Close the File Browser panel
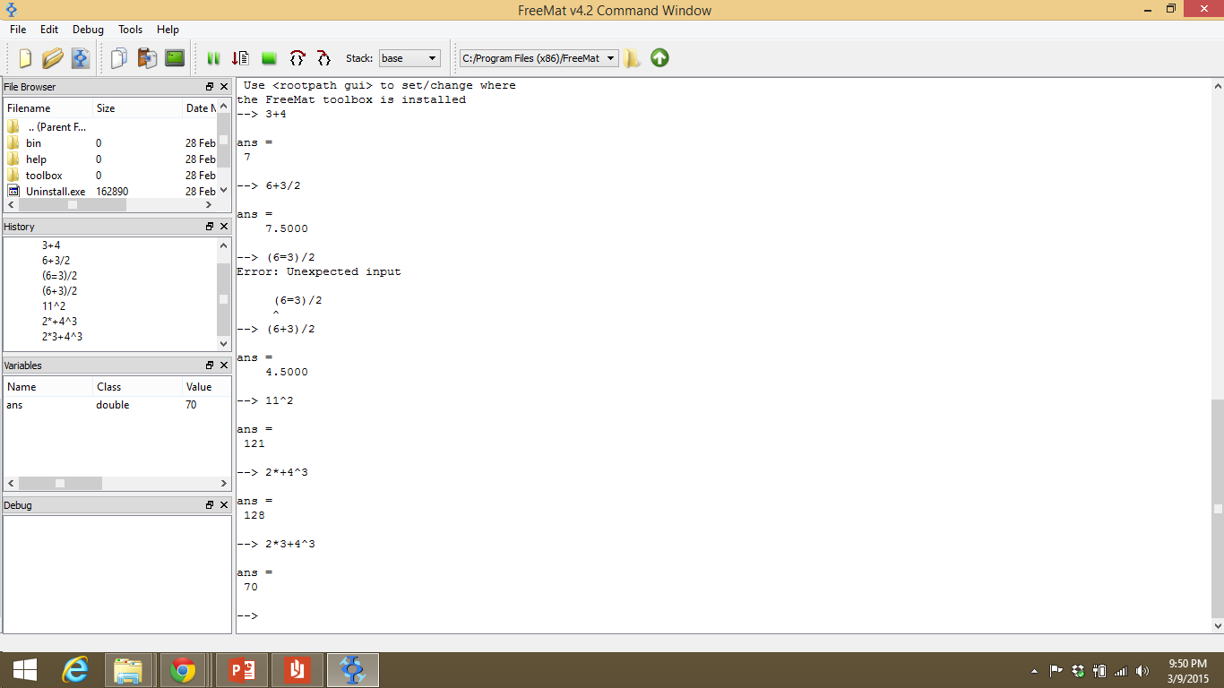The width and height of the screenshot is (1224, 688). coord(223,87)
